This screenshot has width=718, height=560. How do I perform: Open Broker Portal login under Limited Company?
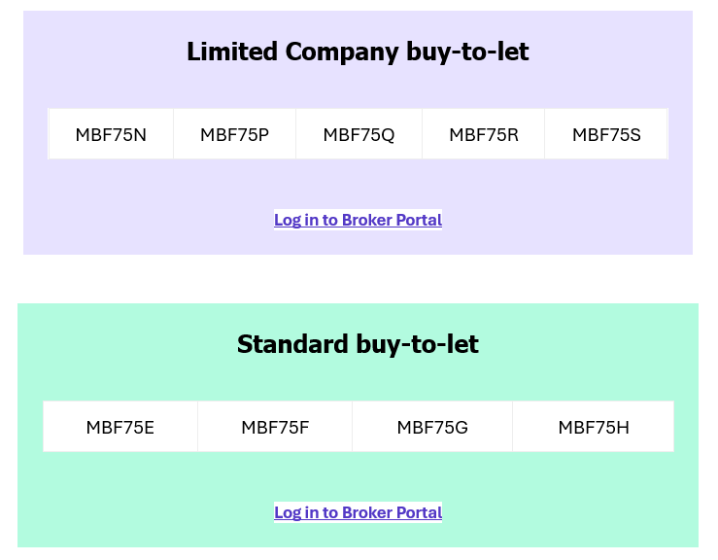tap(359, 220)
